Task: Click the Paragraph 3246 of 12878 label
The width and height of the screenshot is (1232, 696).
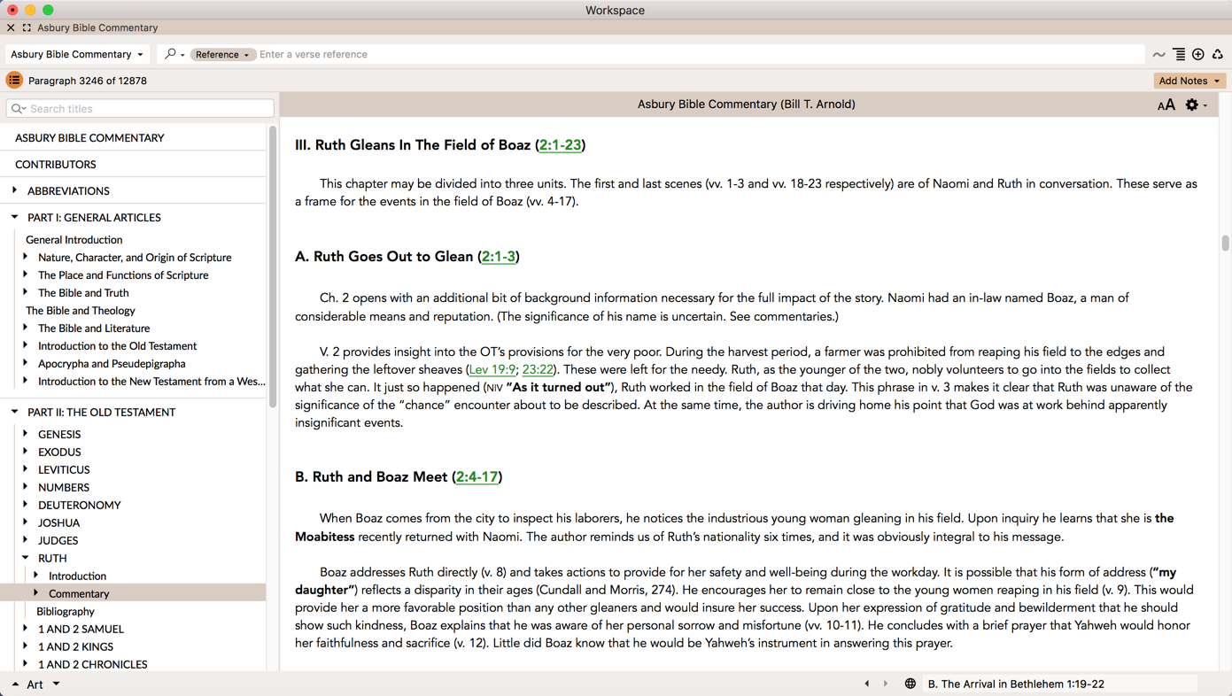Action: (x=88, y=81)
